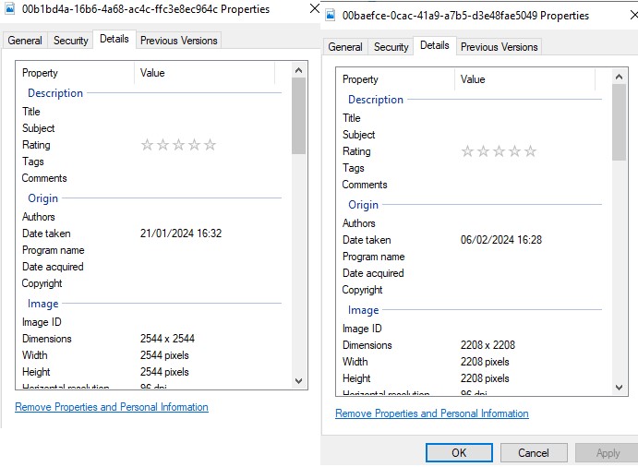Select Date acquired row in left window
Screen dimensions: 638x467
151,267
